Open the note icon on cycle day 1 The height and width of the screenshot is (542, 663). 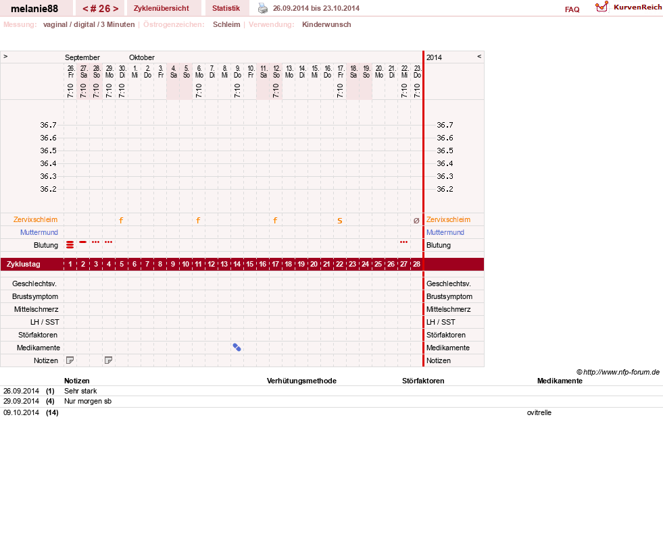[70, 360]
